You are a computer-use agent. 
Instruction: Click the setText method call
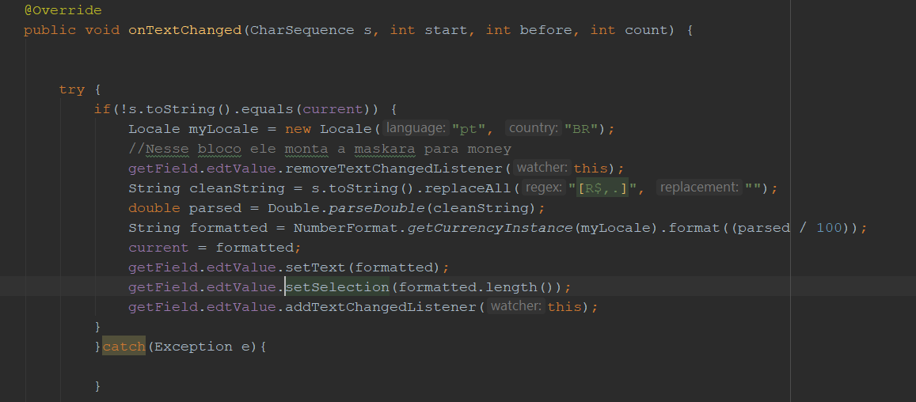point(315,267)
